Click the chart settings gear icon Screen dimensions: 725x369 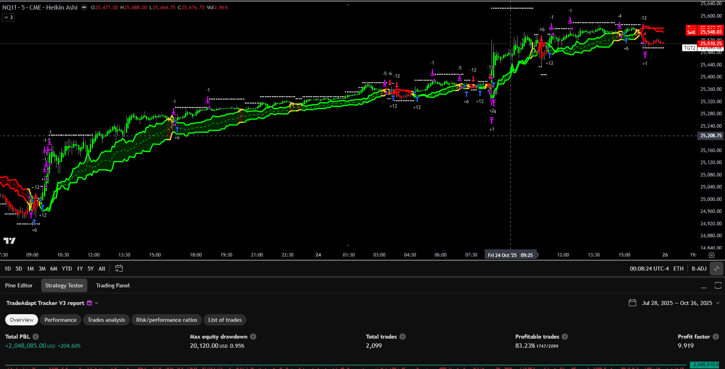coord(711,255)
